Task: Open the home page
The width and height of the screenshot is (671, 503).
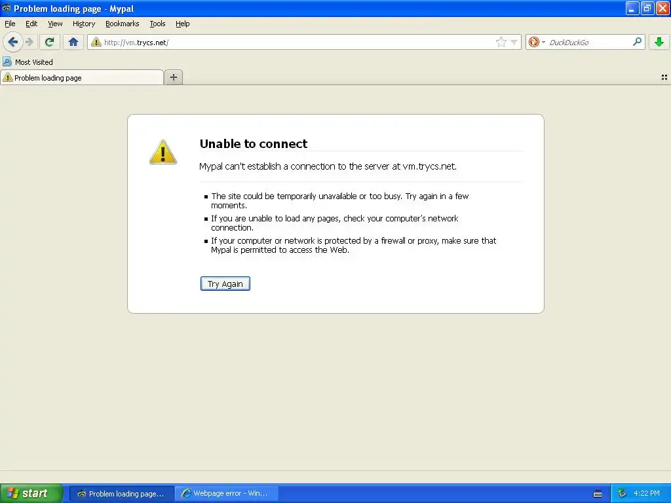Action: pyautogui.click(x=73, y=42)
